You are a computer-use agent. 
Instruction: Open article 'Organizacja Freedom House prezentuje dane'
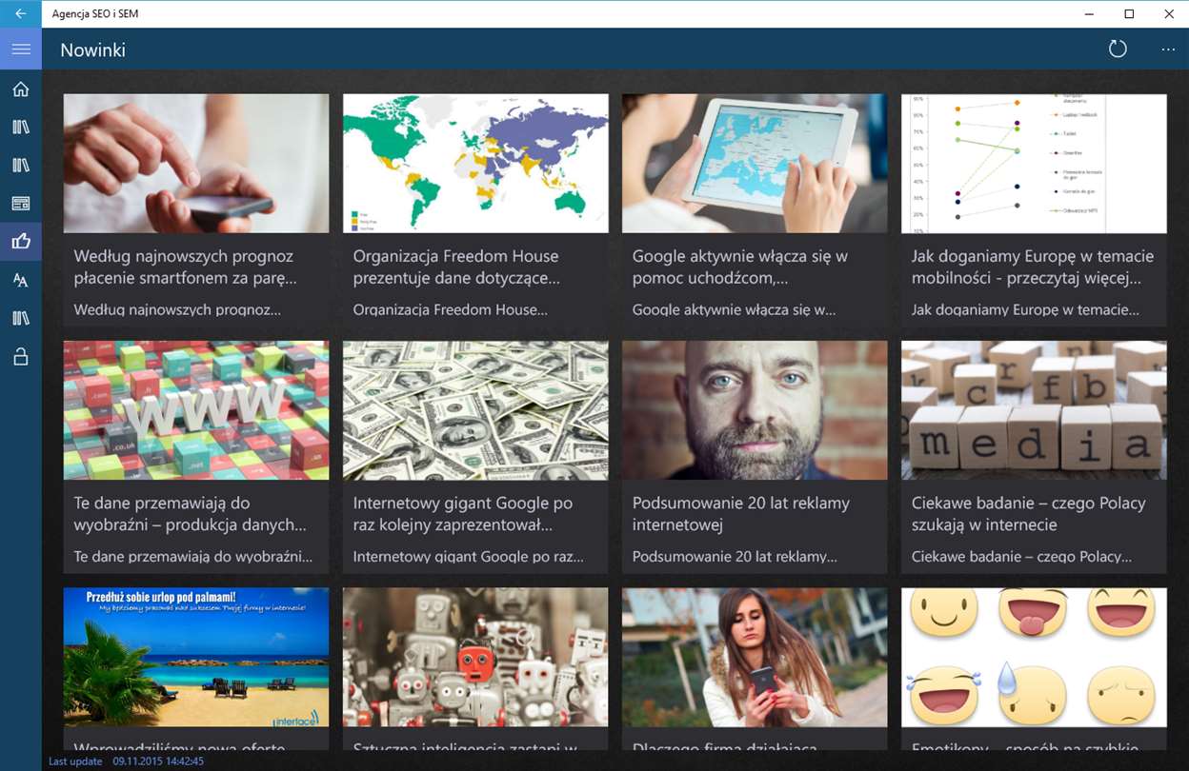coord(456,267)
